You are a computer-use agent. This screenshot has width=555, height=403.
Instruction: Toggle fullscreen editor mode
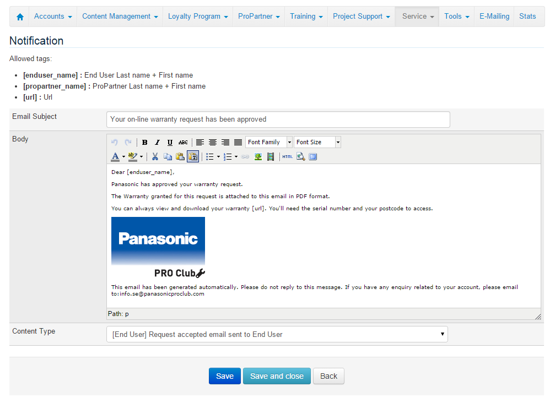coord(313,157)
